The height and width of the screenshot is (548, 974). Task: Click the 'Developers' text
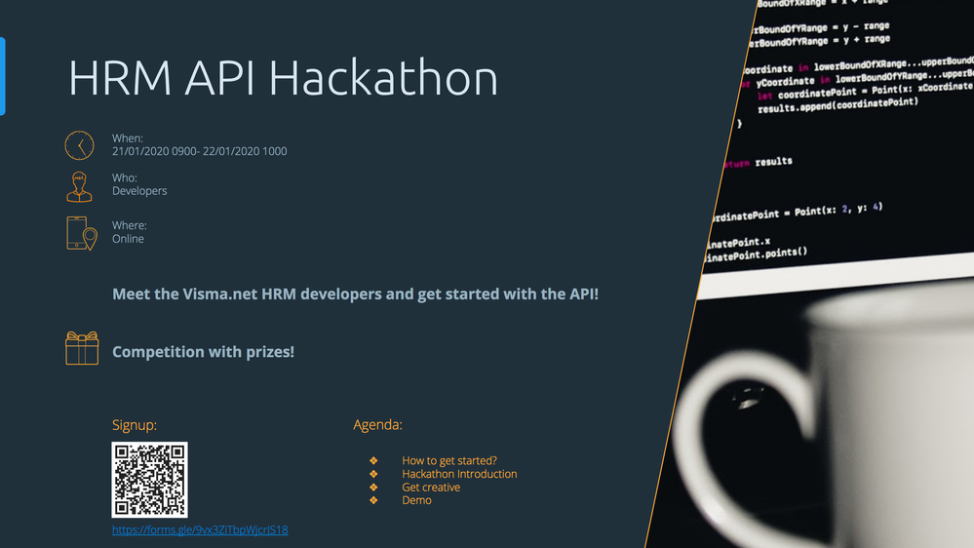[139, 191]
